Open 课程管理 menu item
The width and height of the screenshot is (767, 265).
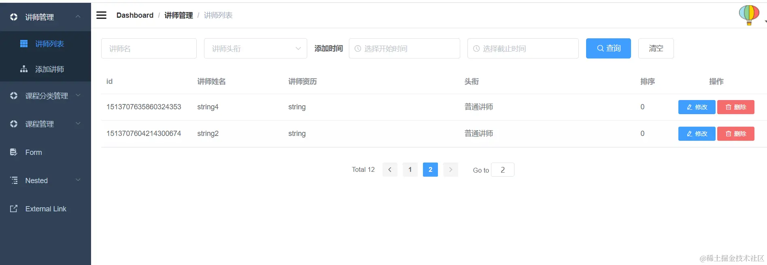tap(45, 124)
